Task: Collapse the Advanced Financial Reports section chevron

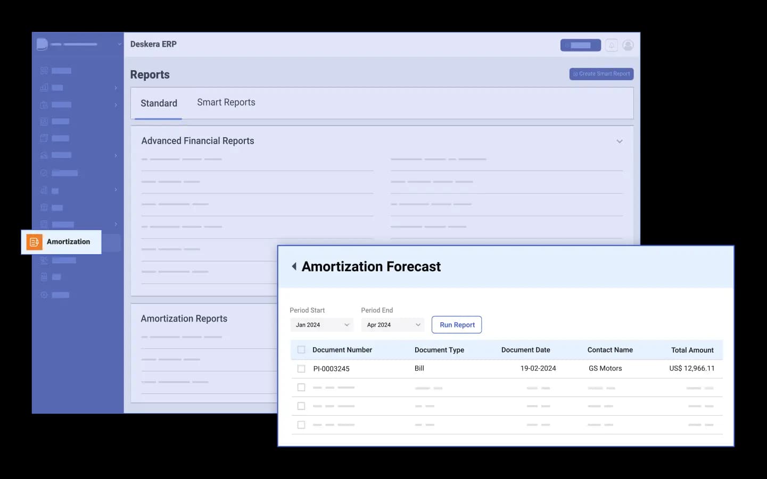Action: [x=620, y=141]
